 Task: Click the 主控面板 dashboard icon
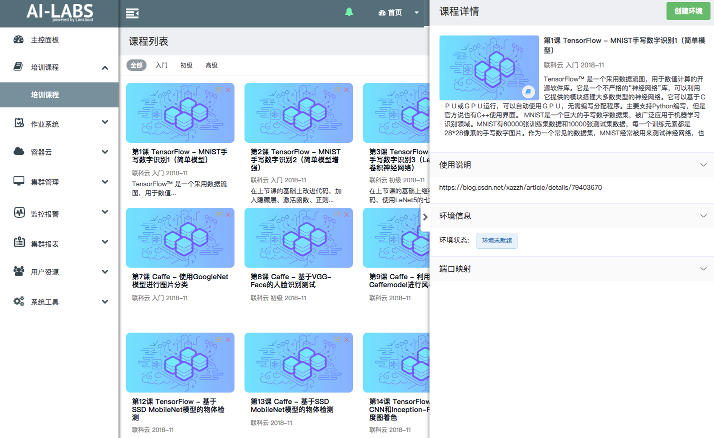(x=18, y=39)
